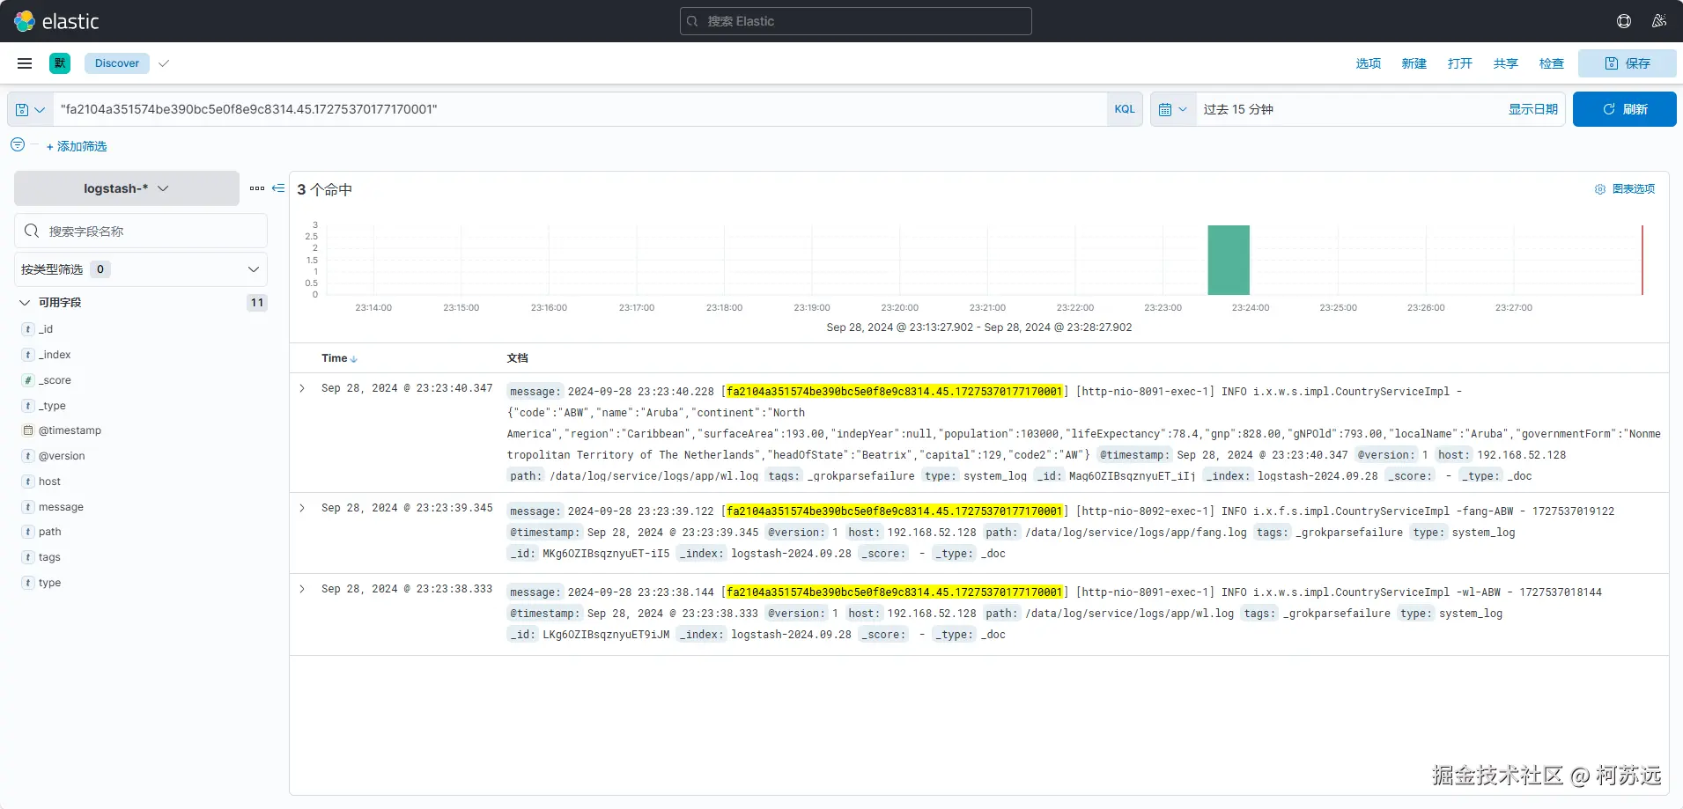The image size is (1683, 809).
Task: Collapse the available fields section
Action: click(x=25, y=303)
